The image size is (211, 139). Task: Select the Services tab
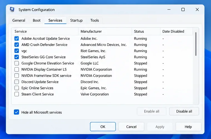[x=55, y=20]
